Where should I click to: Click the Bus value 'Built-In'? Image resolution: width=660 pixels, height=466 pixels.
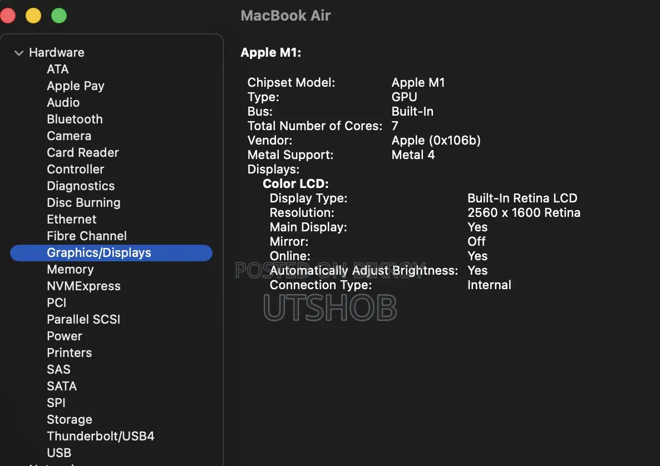(x=412, y=111)
